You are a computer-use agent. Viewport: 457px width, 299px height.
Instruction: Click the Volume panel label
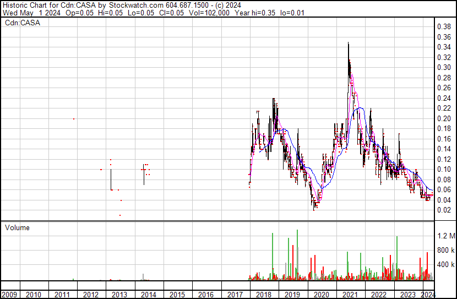pos(17,227)
